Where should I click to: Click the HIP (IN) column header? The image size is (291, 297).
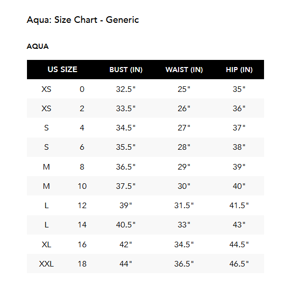pos(239,70)
